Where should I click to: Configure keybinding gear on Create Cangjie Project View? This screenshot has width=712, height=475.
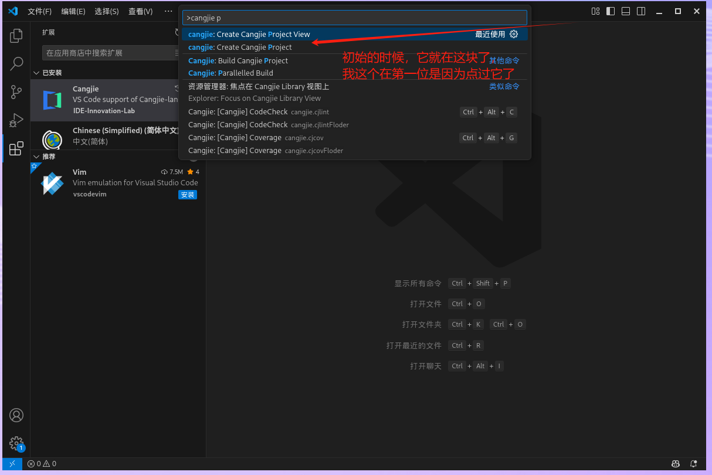pos(514,34)
